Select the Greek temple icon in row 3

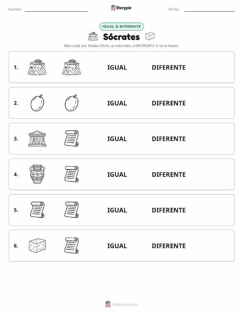[x=37, y=139]
